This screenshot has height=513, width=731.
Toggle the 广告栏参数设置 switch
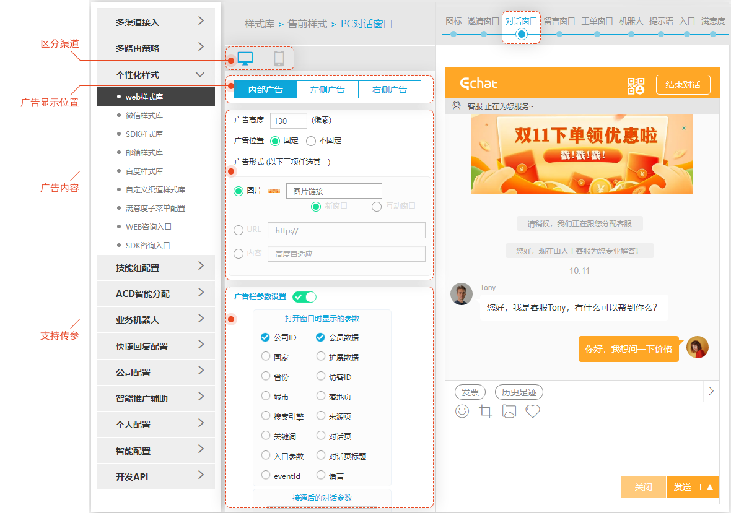click(304, 297)
